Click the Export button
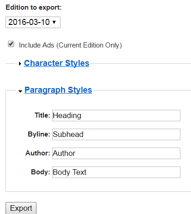 point(21,208)
